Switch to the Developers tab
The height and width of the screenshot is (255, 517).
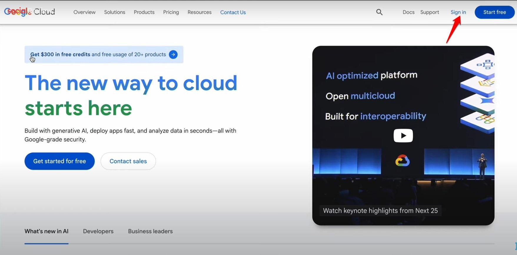click(98, 231)
